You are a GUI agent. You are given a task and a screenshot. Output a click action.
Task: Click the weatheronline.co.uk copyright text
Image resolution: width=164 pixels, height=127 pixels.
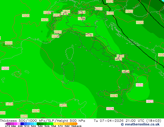click(140, 124)
